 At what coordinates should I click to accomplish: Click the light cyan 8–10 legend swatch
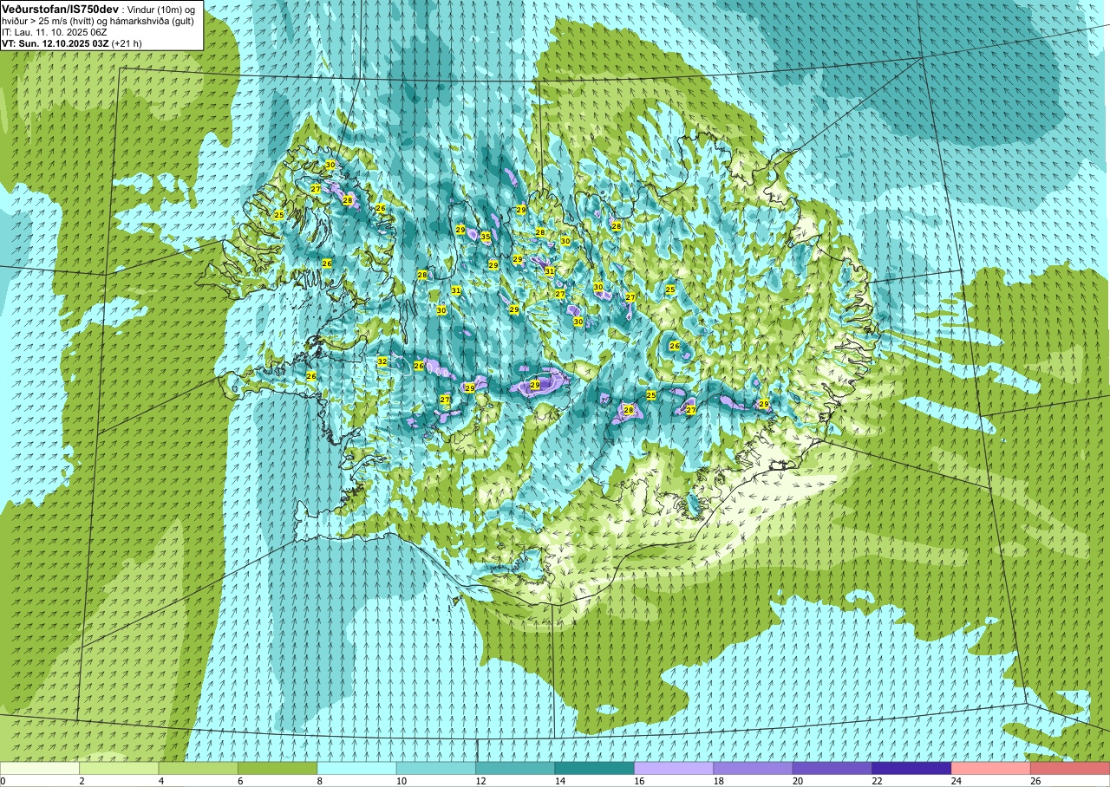(x=357, y=768)
